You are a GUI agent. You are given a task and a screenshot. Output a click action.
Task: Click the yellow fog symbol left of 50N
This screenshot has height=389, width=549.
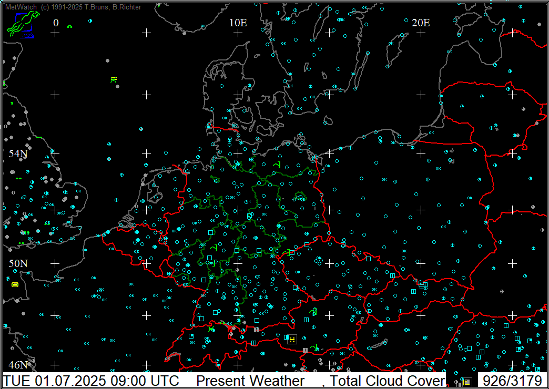point(15,284)
